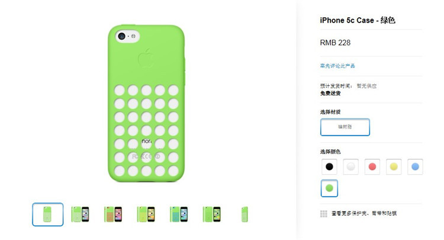The width and height of the screenshot is (444, 240).
Task: View thumbnail with case and yellow phone
Action: (x=146, y=214)
